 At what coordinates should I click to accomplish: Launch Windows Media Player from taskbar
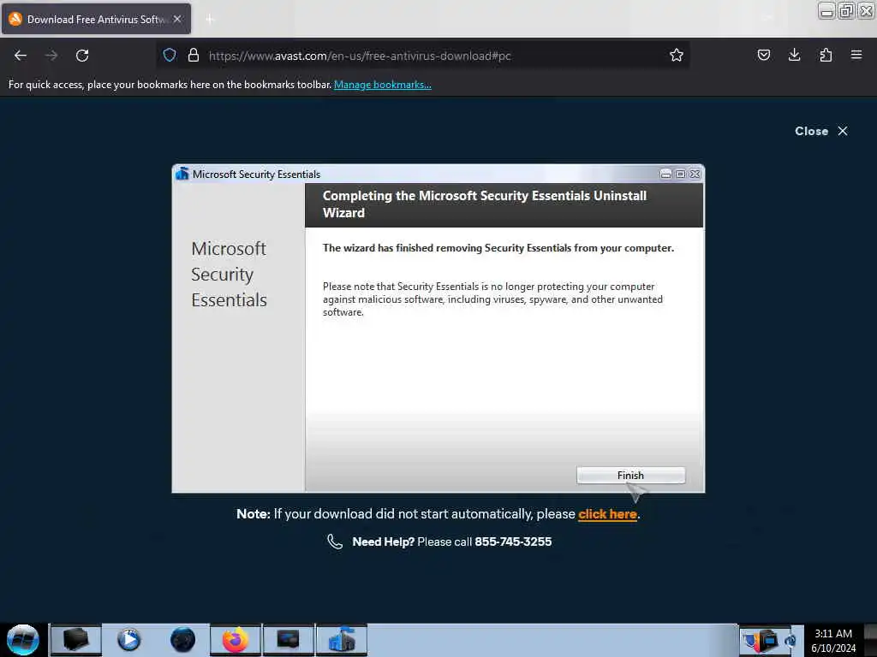tap(129, 640)
